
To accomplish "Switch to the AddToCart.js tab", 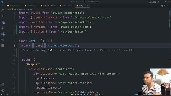I will [30, 6].
